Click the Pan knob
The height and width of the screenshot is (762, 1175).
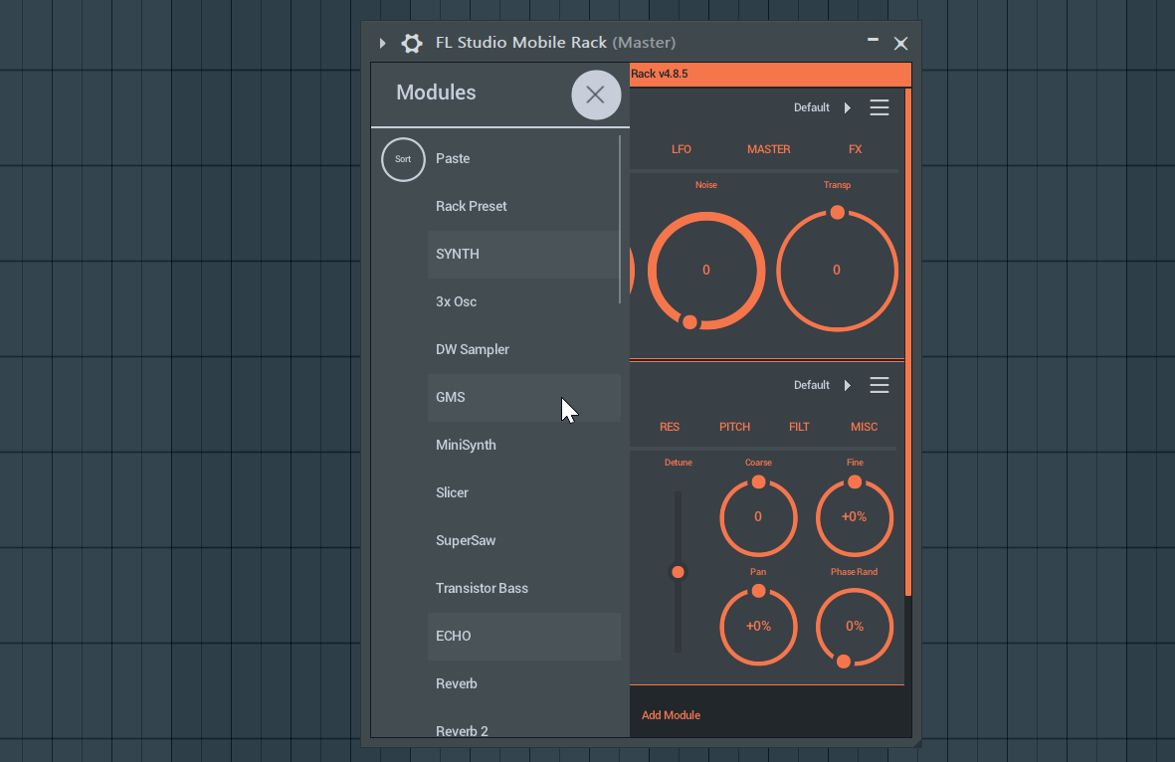click(758, 626)
